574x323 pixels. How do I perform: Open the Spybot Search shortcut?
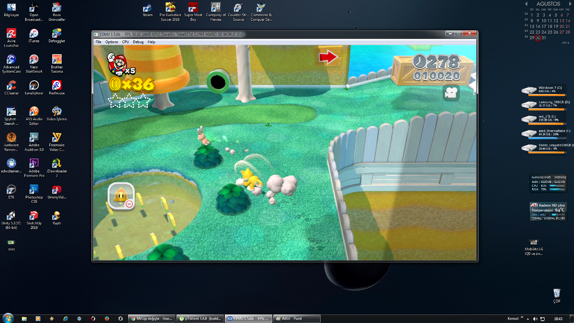(11, 116)
